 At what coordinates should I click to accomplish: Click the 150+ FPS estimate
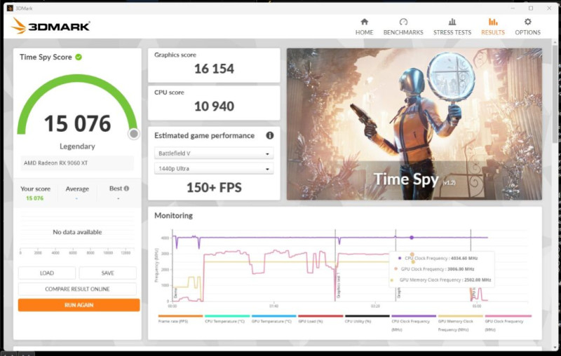[214, 188]
